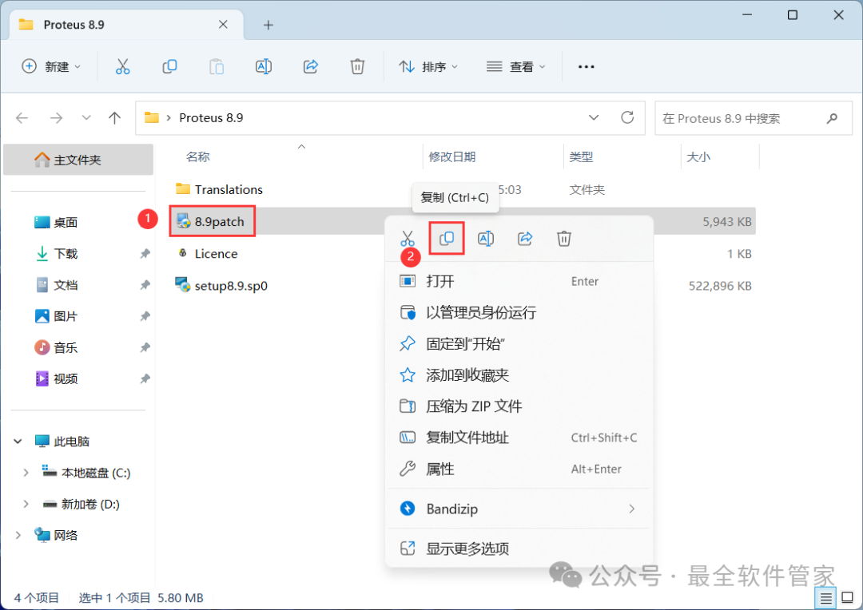Go up one folder level with the up arrow
Screen dimensions: 863x610
[x=114, y=117]
